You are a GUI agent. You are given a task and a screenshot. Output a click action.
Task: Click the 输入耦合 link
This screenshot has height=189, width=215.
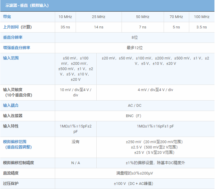(11, 106)
